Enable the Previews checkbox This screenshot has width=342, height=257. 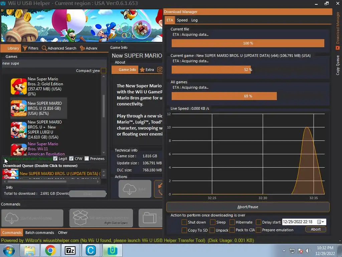[87, 158]
